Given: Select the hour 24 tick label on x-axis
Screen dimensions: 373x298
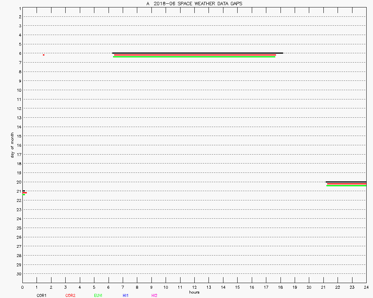Looking at the screenshot, I should [366, 287].
